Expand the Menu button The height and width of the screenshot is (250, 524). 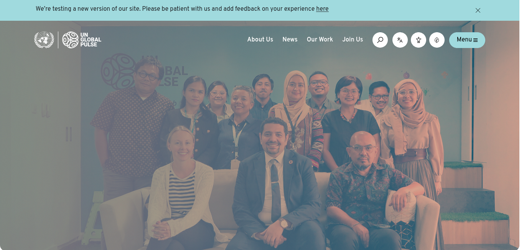pyautogui.click(x=467, y=40)
